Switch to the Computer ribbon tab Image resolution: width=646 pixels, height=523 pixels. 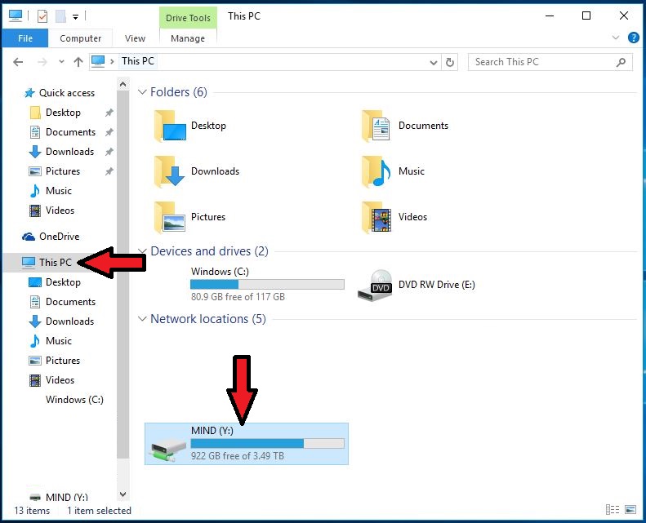click(81, 38)
